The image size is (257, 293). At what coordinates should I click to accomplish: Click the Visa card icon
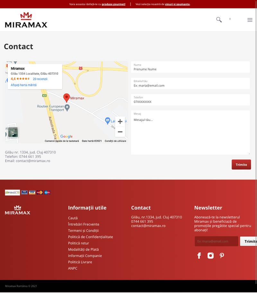(x=32, y=192)
